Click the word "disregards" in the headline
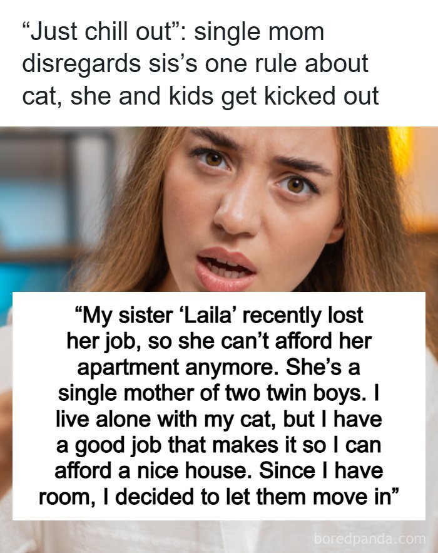 82,64
